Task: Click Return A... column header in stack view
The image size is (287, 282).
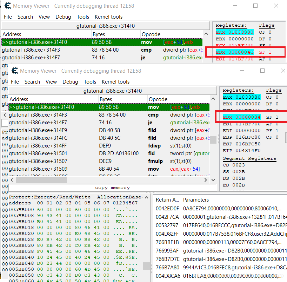Action: (x=167, y=200)
